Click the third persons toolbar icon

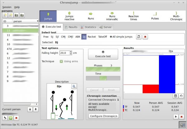[x=16, y=15]
